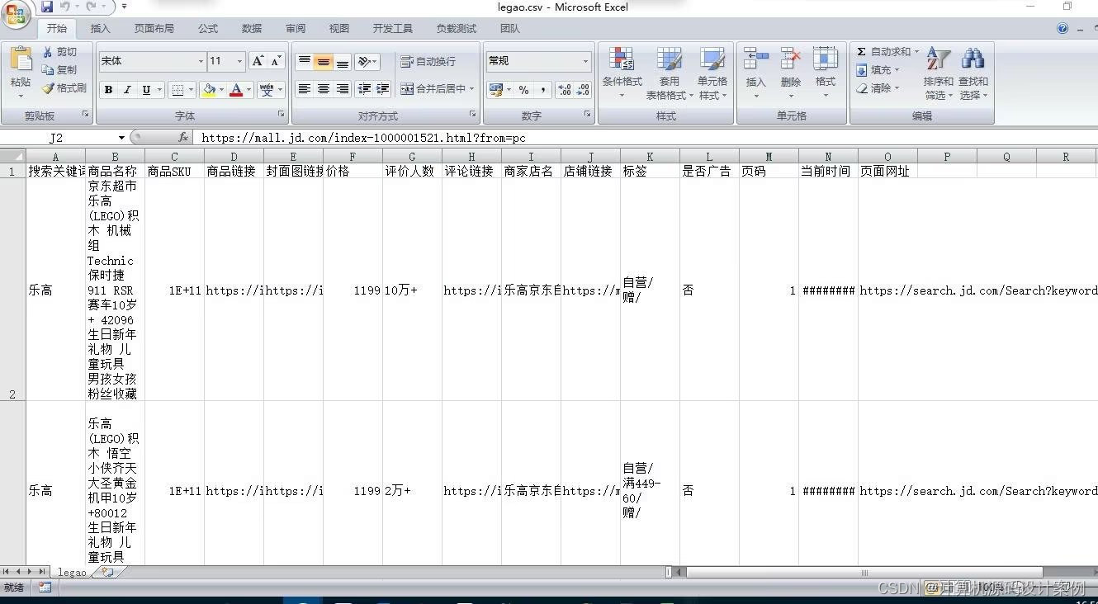Click the insert new worksheet tab icon
Screen dimensions: 1098x604
(x=106, y=572)
